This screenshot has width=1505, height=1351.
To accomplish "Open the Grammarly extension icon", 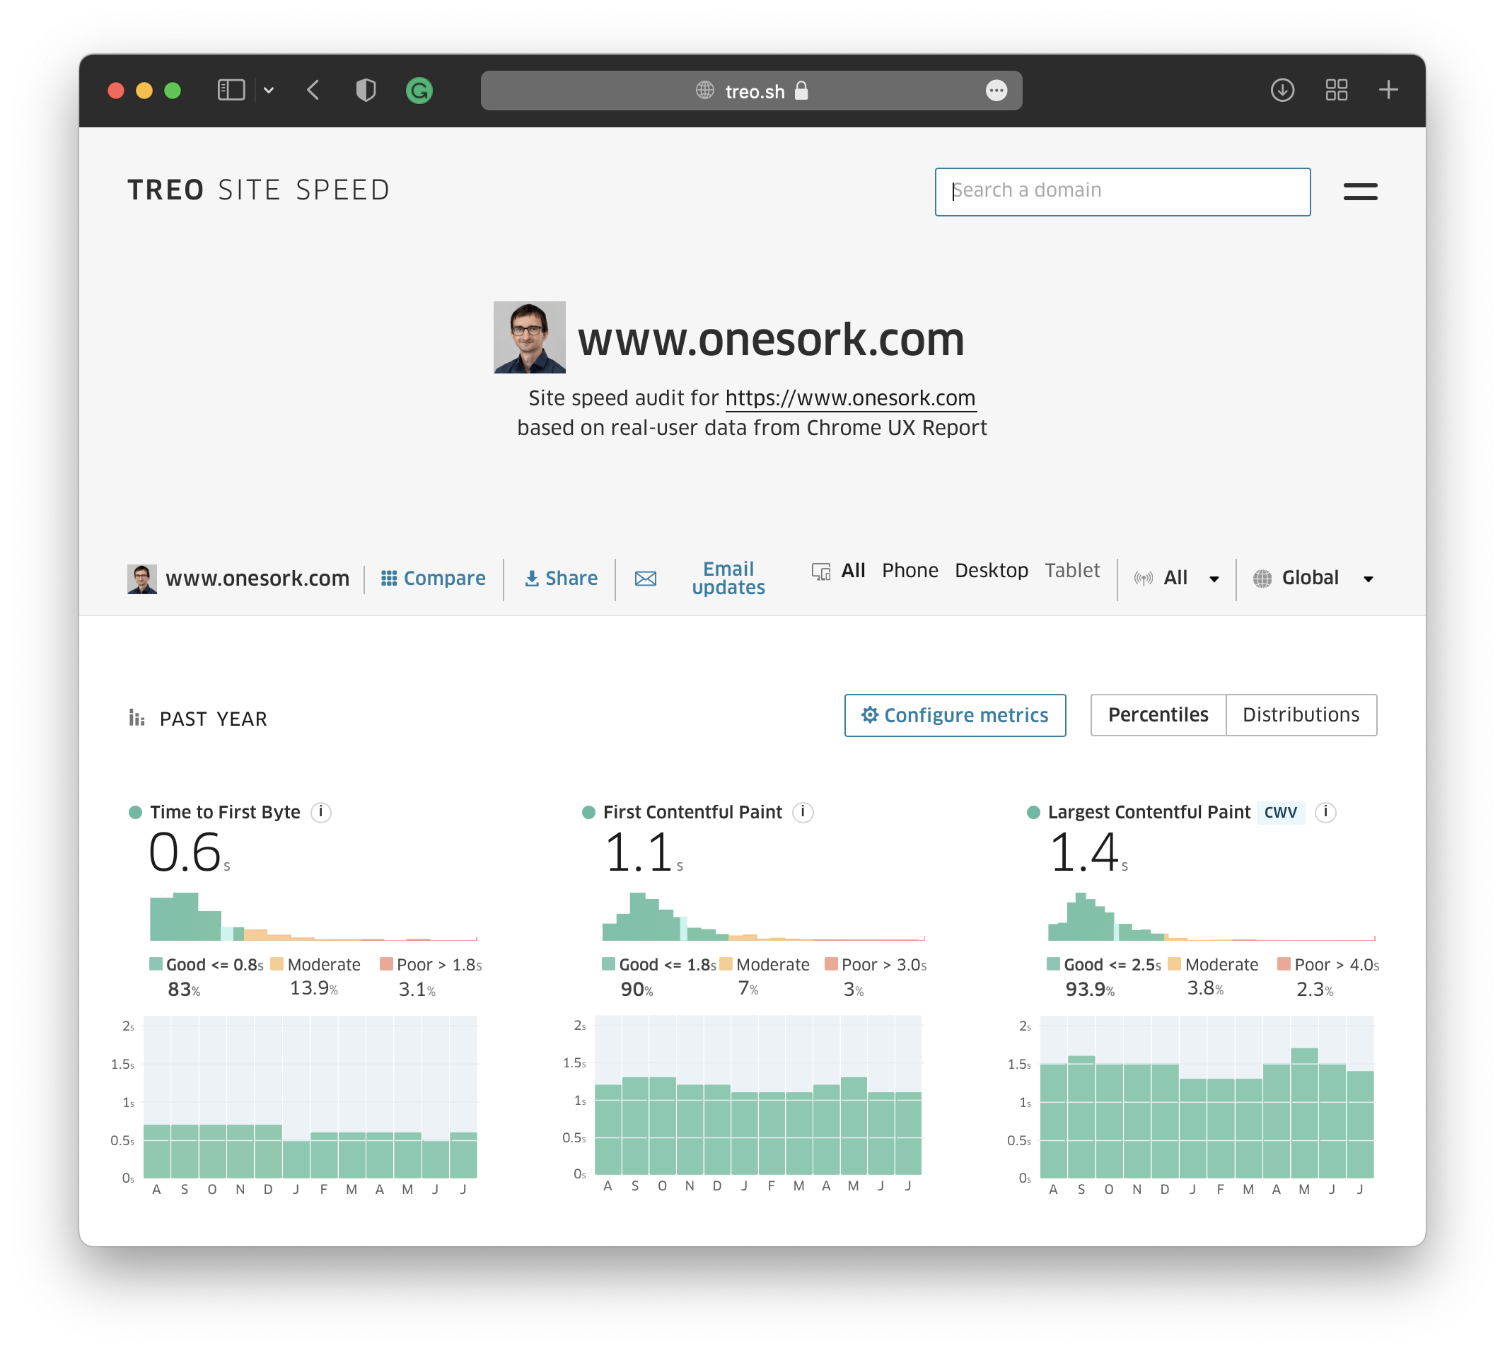I will point(419,91).
